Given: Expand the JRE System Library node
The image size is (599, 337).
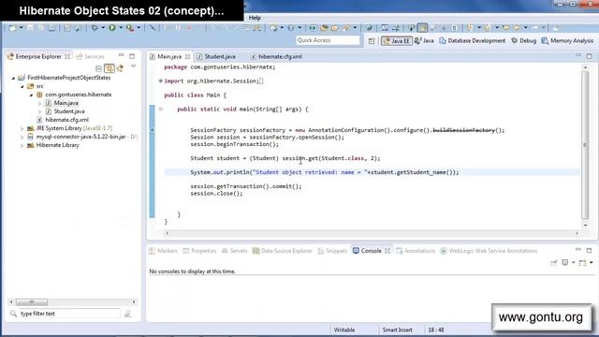Looking at the screenshot, I should click(22, 128).
